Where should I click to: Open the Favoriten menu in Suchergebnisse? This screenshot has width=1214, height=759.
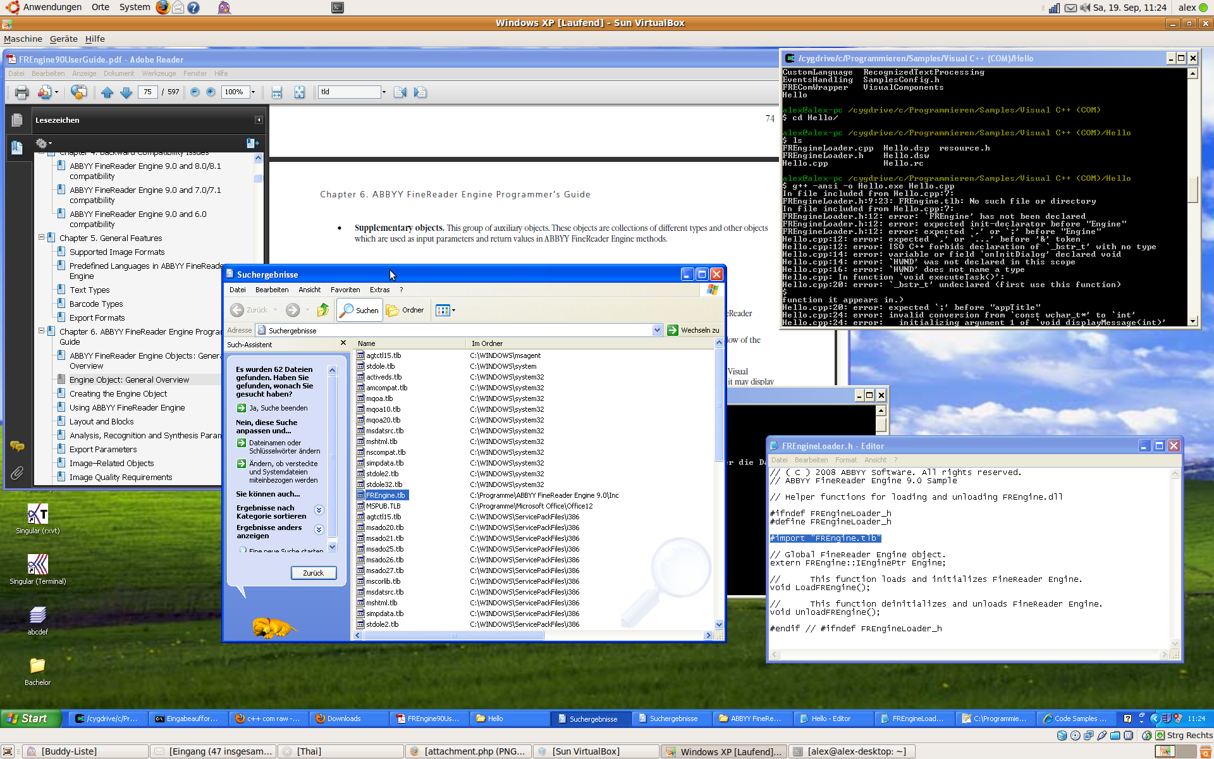point(345,290)
